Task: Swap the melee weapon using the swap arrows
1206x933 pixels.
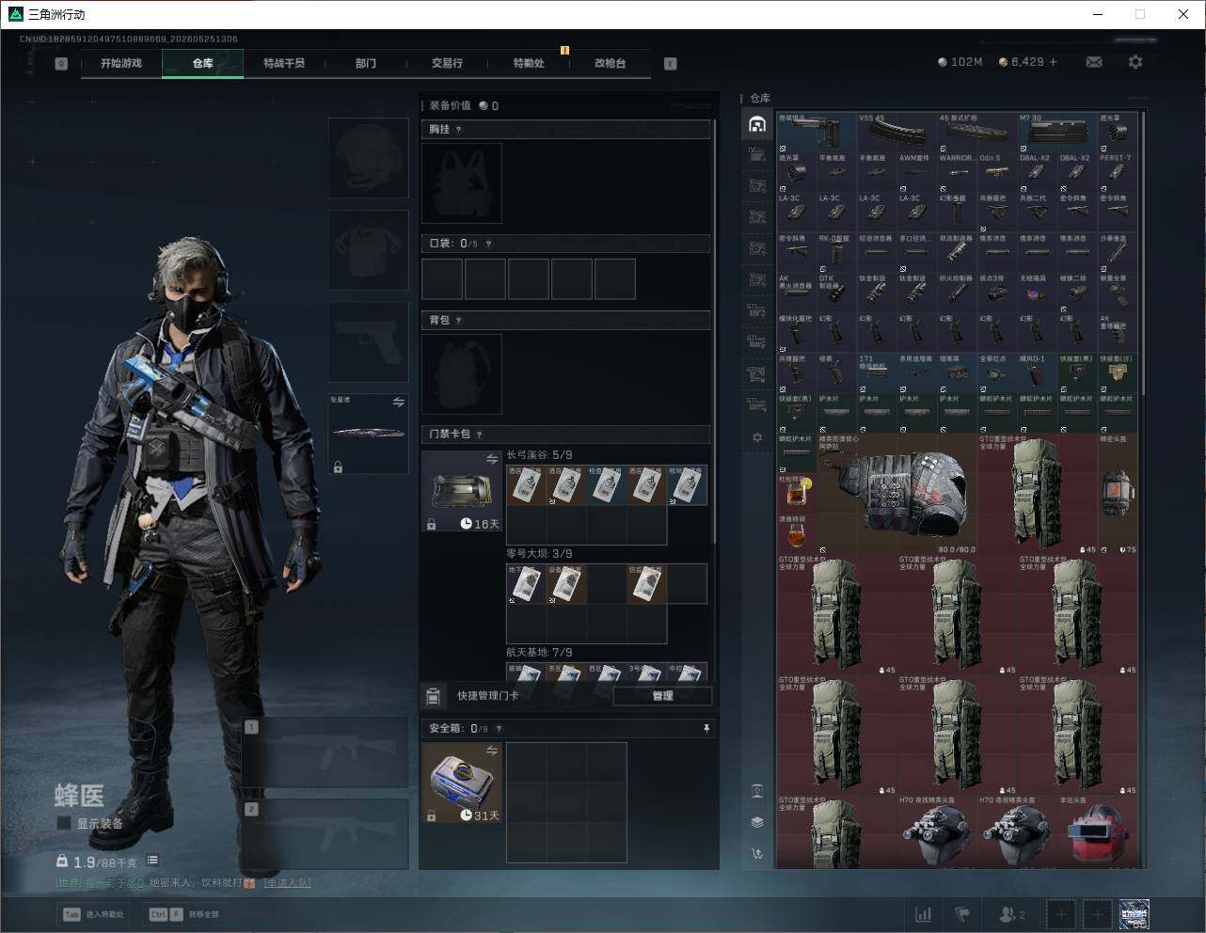Action: pos(398,403)
